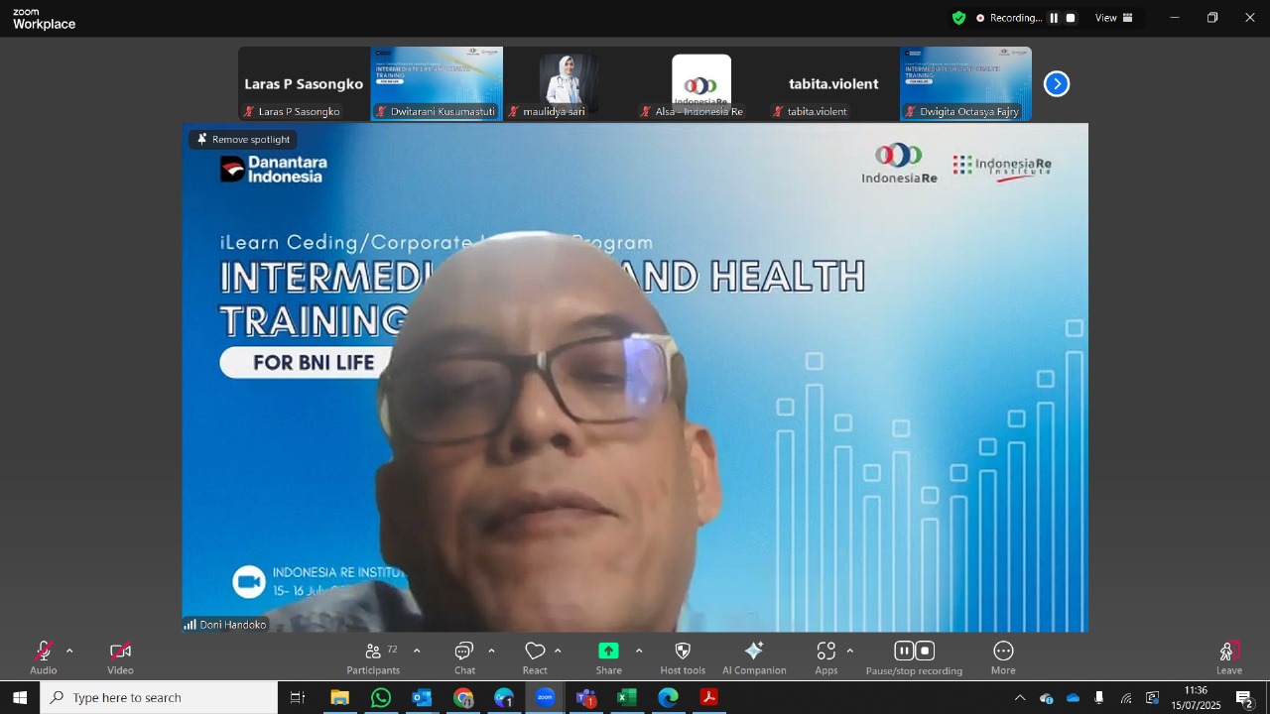Screen dimensions: 1270x714
Task: Expand the Apps options arrow
Action: point(850,652)
